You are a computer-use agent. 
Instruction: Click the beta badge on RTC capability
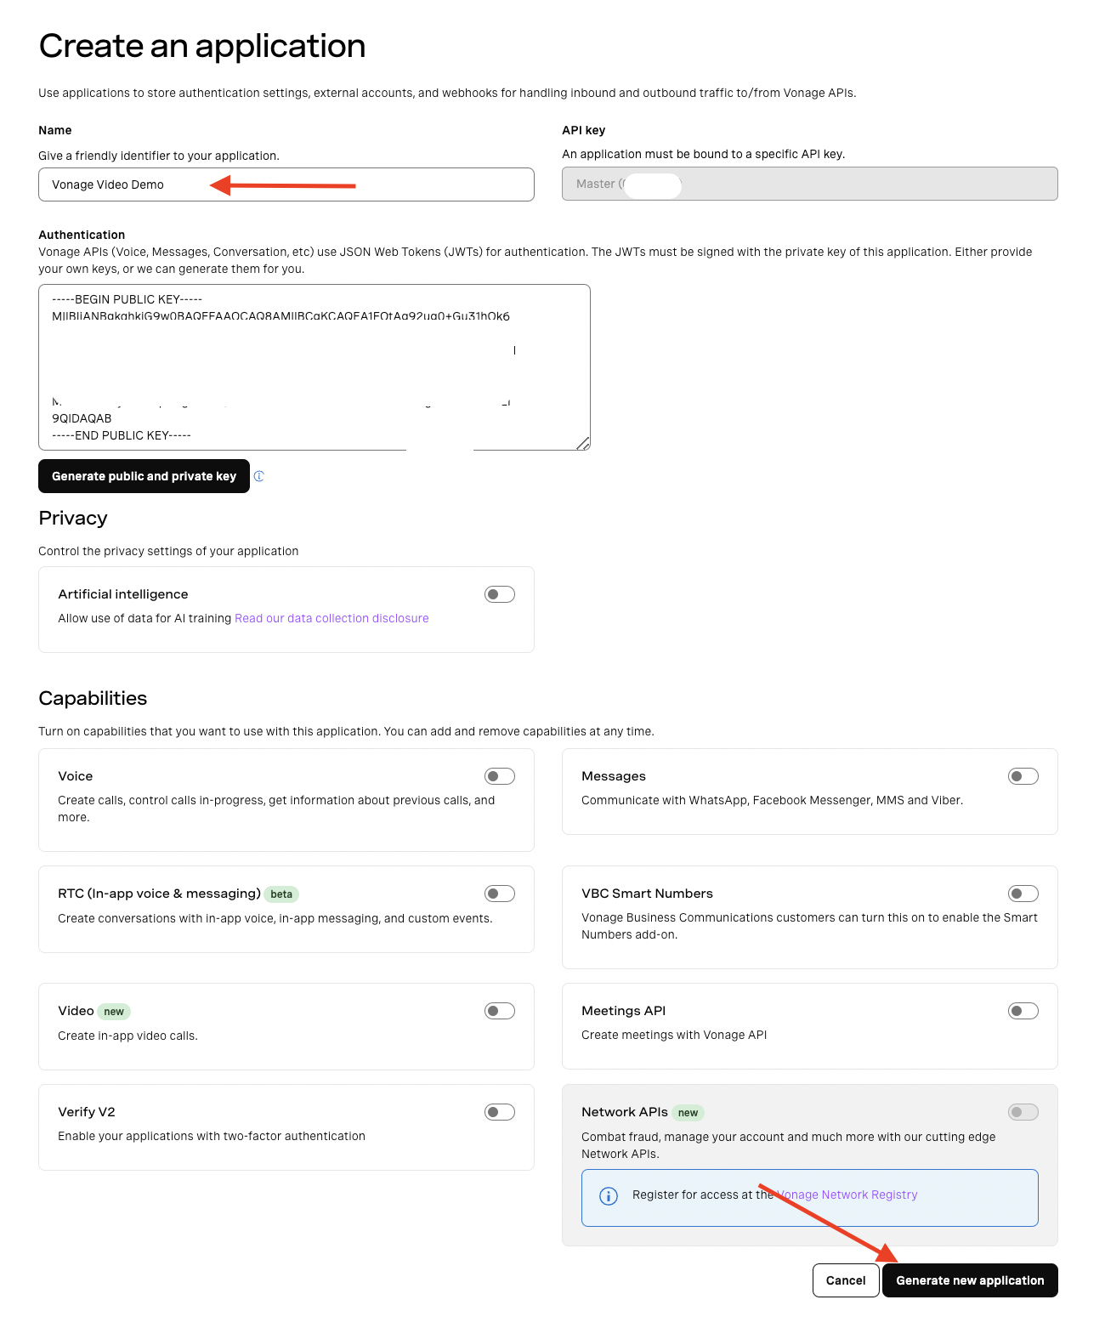[281, 894]
